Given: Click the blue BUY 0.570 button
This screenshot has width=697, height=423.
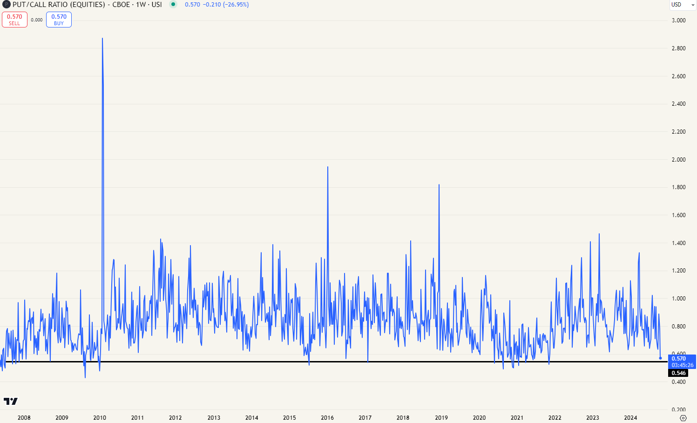Looking at the screenshot, I should click(59, 20).
